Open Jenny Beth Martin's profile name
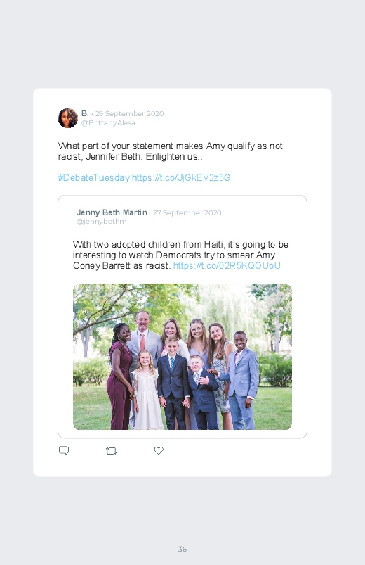The height and width of the screenshot is (565, 365). coord(112,212)
